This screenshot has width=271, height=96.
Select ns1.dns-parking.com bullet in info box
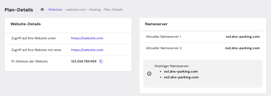pyautogui.click(x=181, y=72)
